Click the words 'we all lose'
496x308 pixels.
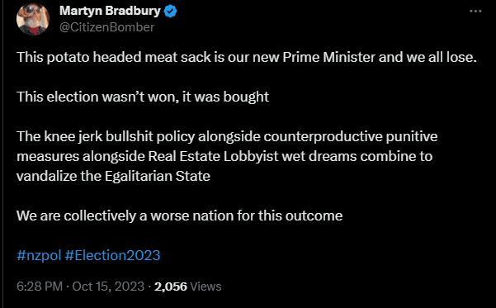coord(442,57)
